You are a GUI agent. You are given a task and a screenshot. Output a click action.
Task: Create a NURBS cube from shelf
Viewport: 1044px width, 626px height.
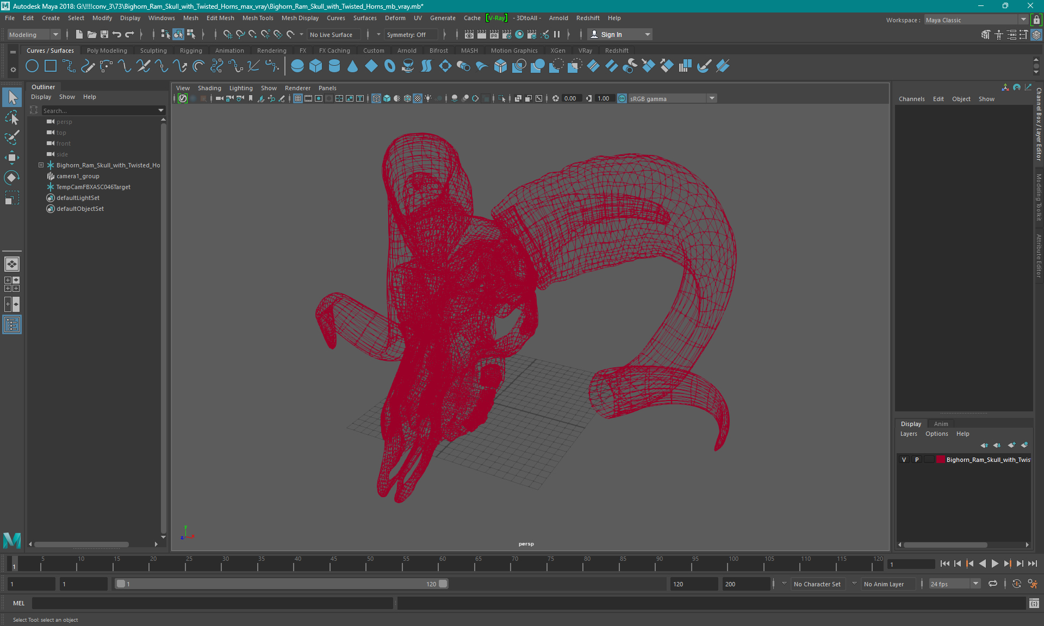point(316,66)
